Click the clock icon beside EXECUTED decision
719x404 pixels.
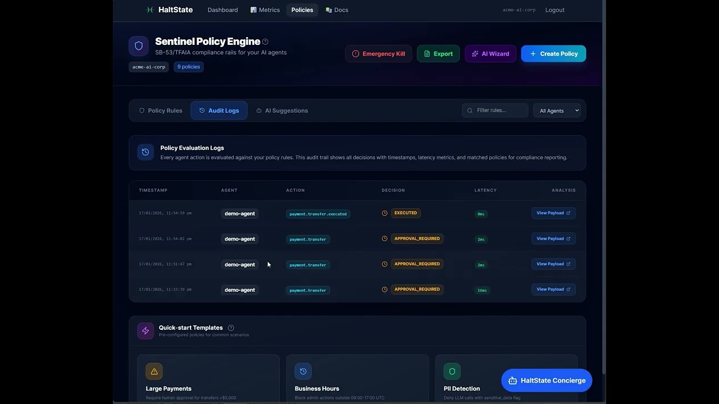tap(385, 213)
